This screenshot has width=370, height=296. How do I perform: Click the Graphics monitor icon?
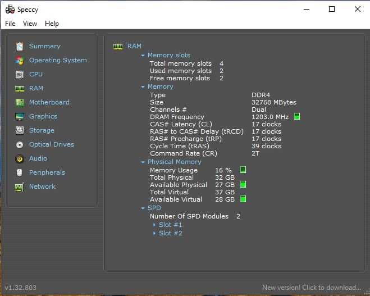pyautogui.click(x=20, y=117)
